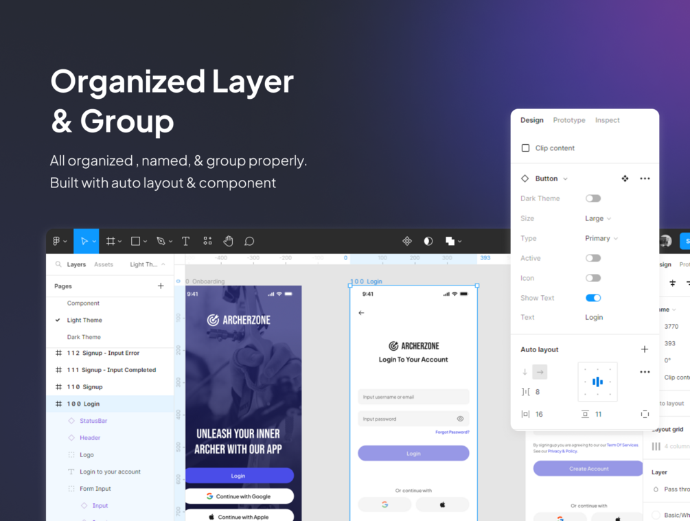Open the shape tools chevron
690x521 pixels.
pyautogui.click(x=145, y=242)
